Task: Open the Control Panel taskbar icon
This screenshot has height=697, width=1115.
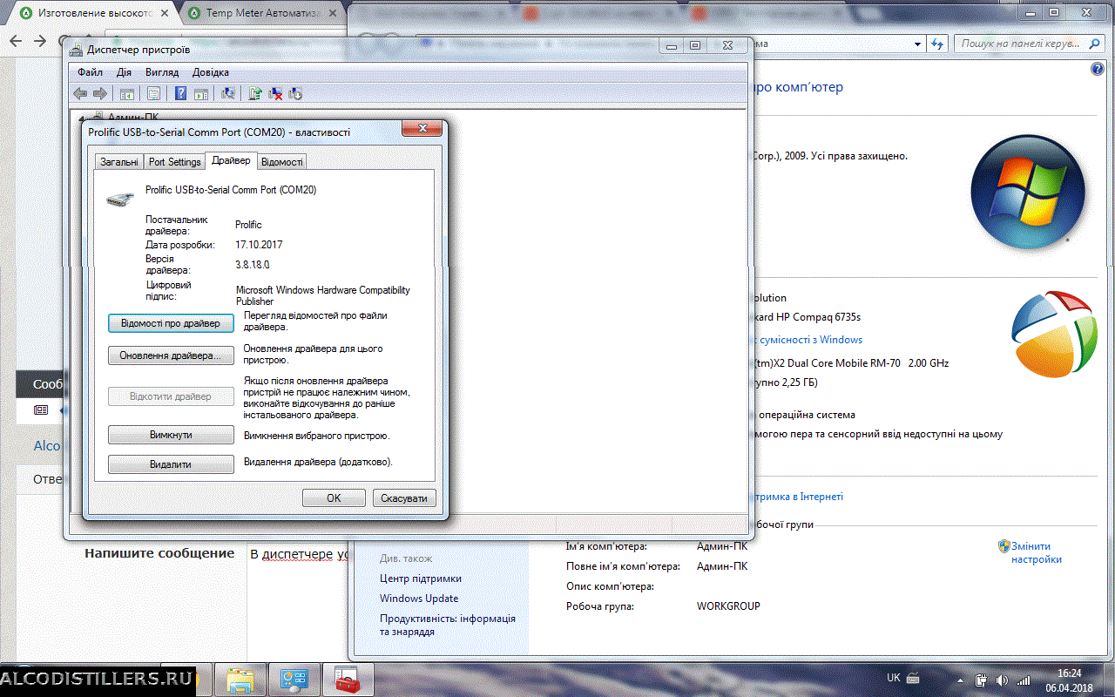Action: [295, 680]
